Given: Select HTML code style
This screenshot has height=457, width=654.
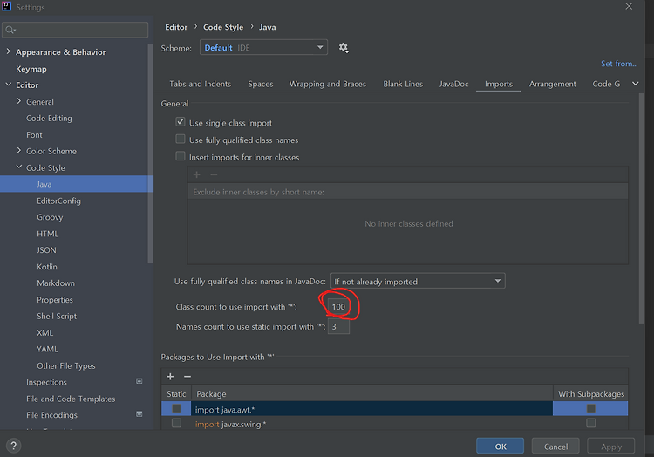Looking at the screenshot, I should click(x=48, y=234).
